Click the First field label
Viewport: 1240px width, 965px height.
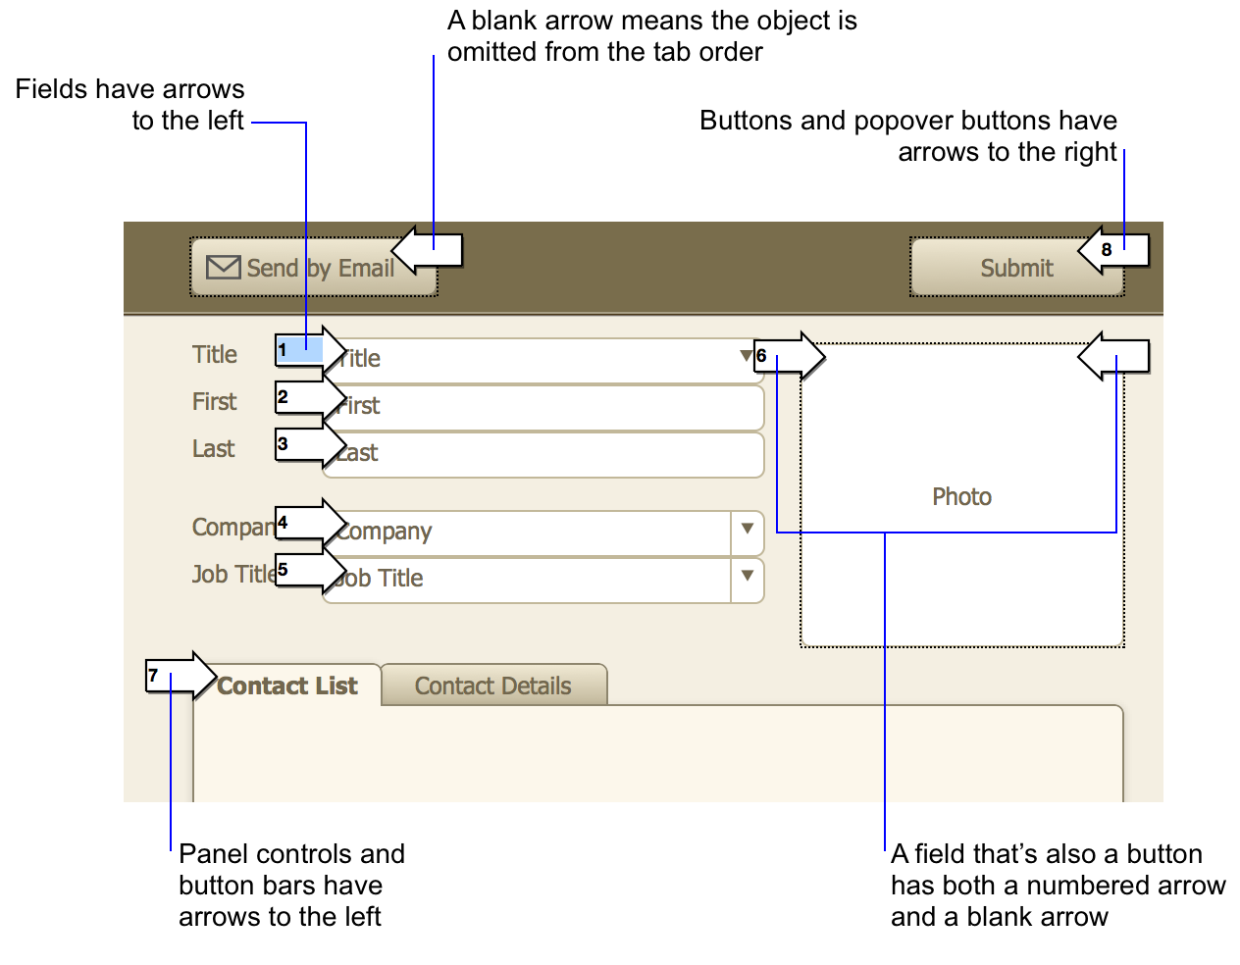[x=214, y=401]
